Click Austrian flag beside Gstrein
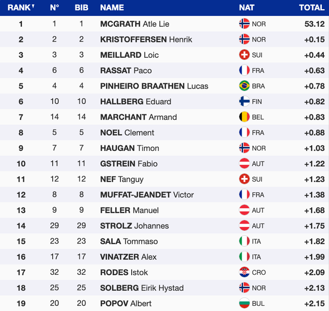Viewport: 329px width, 311px height. click(x=244, y=164)
